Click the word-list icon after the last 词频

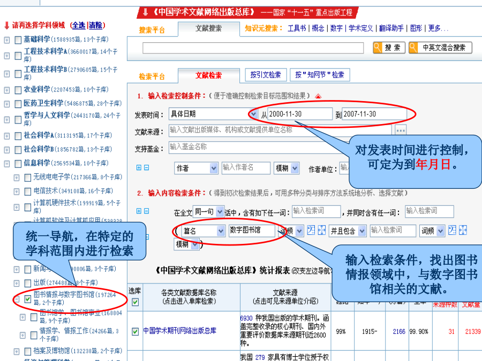pyautogui.click(x=452, y=230)
